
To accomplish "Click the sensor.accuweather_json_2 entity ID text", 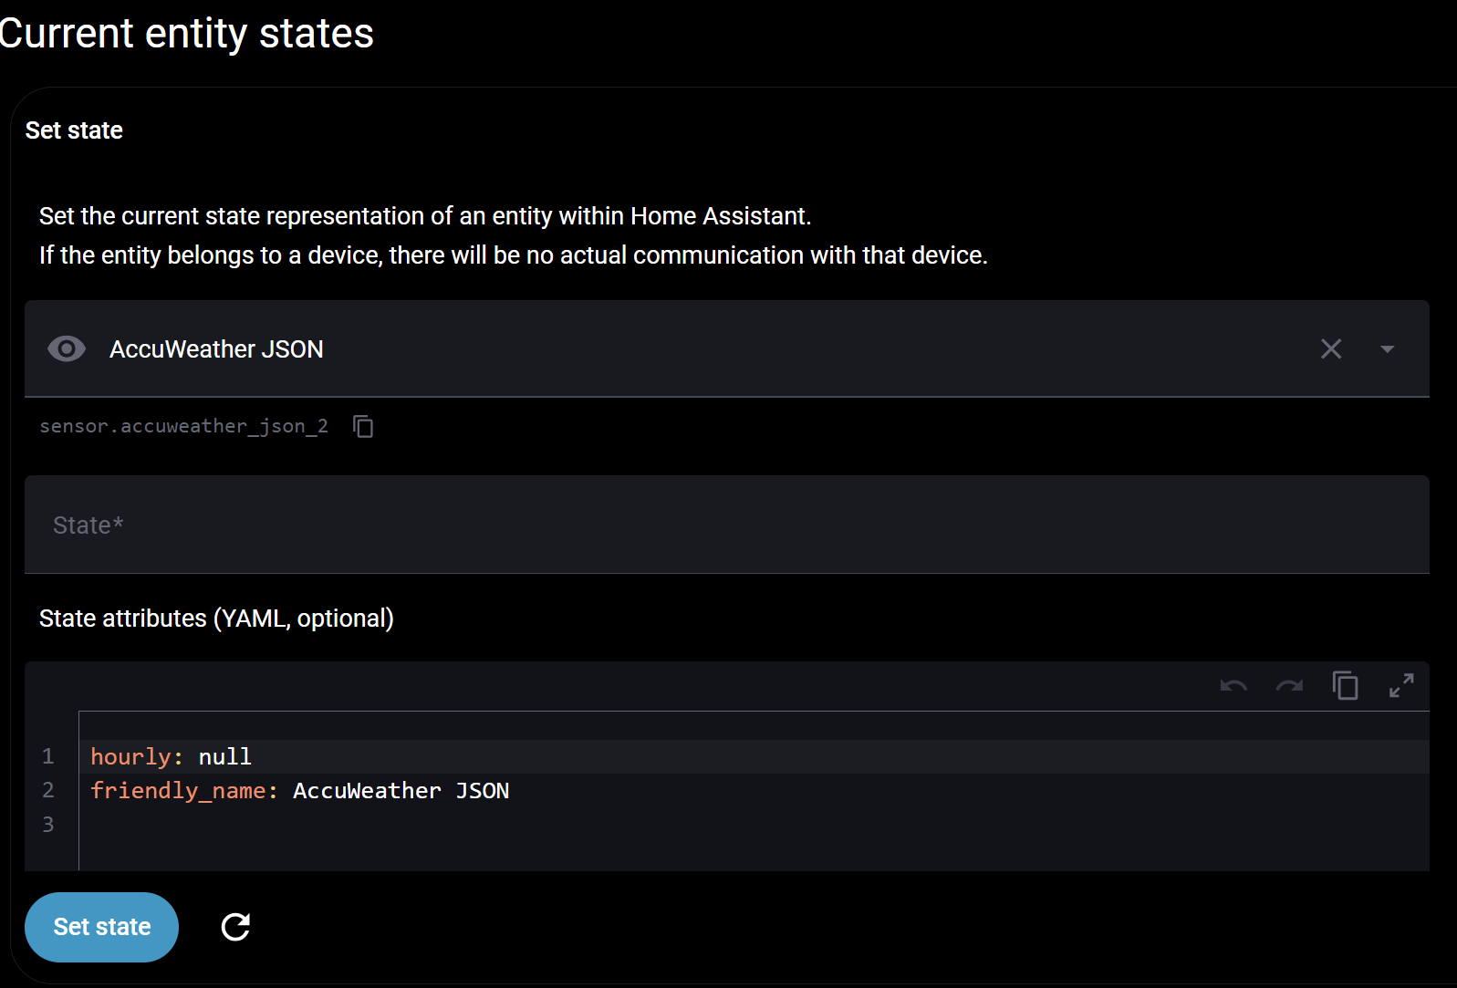I will coord(183,426).
